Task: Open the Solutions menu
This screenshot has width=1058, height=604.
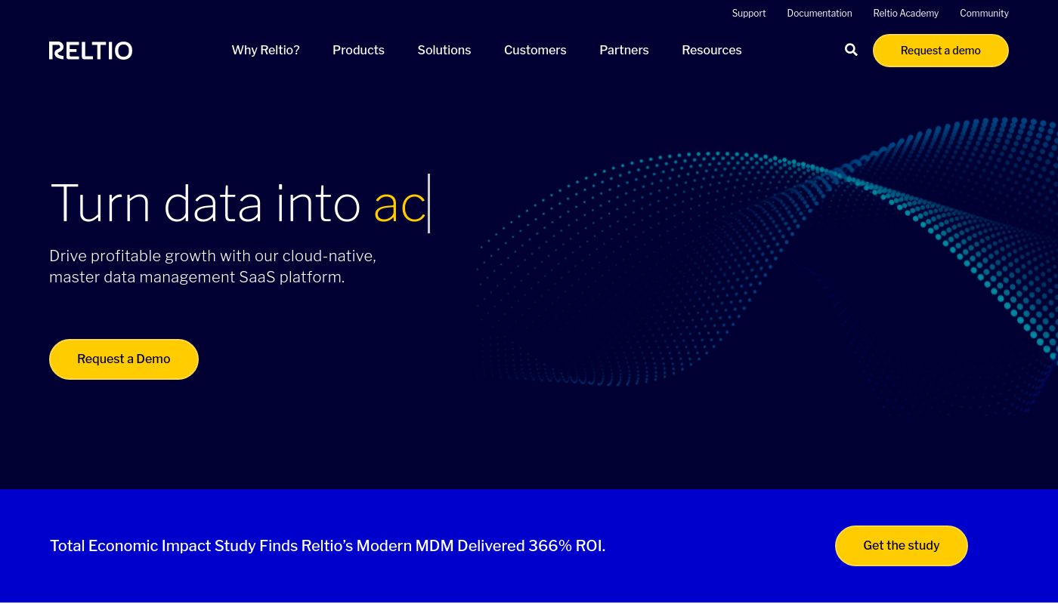Action: pos(444,50)
